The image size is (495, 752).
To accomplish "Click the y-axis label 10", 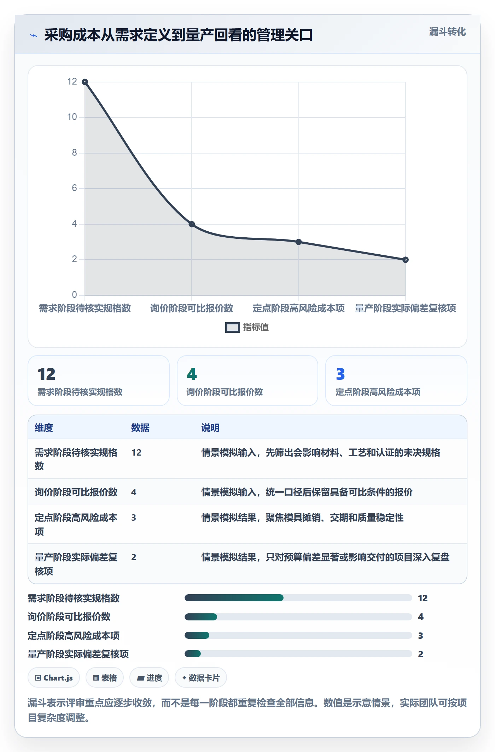I will [x=72, y=117].
